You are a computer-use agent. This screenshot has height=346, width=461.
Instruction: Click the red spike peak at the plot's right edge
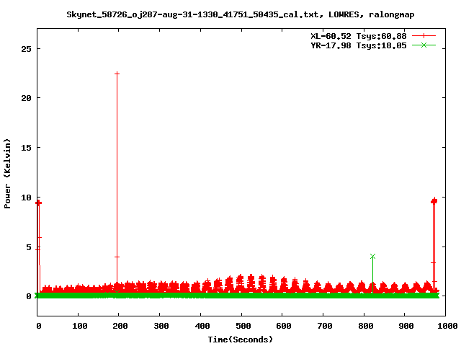[434, 201]
